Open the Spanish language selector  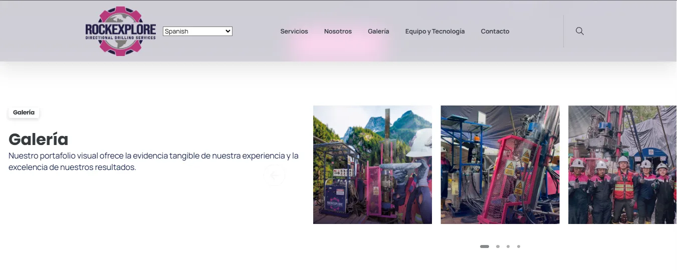(x=197, y=31)
